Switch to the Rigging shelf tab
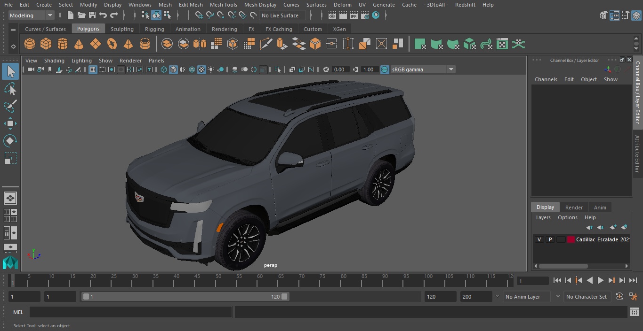 pos(154,29)
